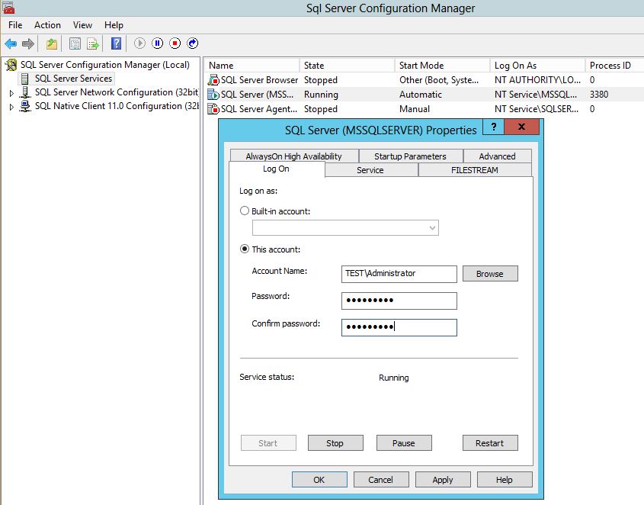
Task: Expand SQL Native Client 11.0 Configuration node
Action: (11, 107)
